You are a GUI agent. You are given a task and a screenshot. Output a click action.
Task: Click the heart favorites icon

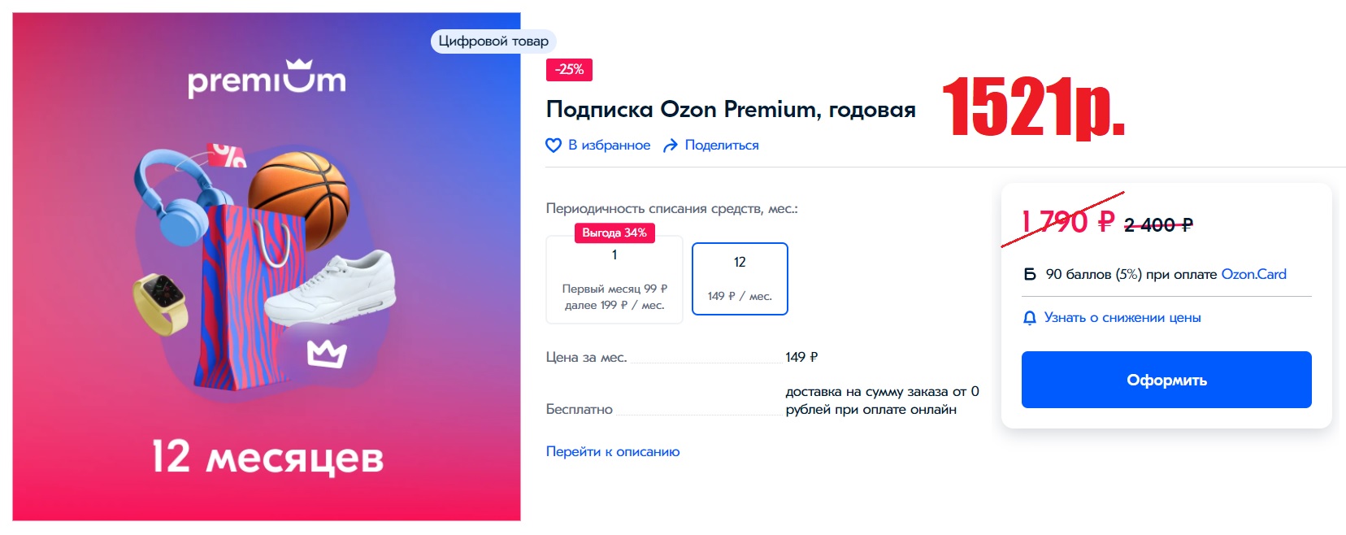pyautogui.click(x=554, y=146)
